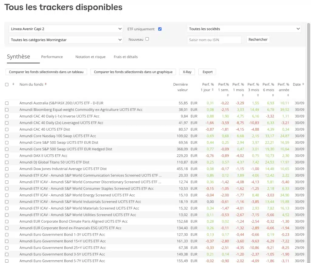The height and width of the screenshot is (263, 311).
Task: Expand the Toutes les sociétés dropdown
Action: pos(244,29)
